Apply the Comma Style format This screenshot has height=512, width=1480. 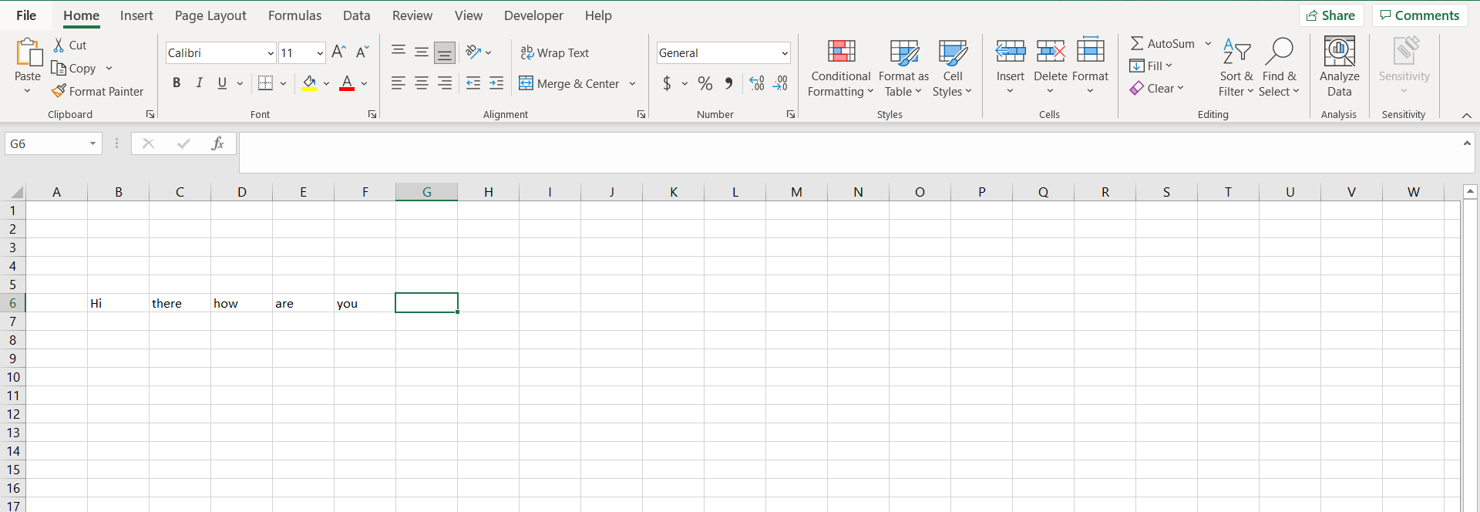(728, 83)
